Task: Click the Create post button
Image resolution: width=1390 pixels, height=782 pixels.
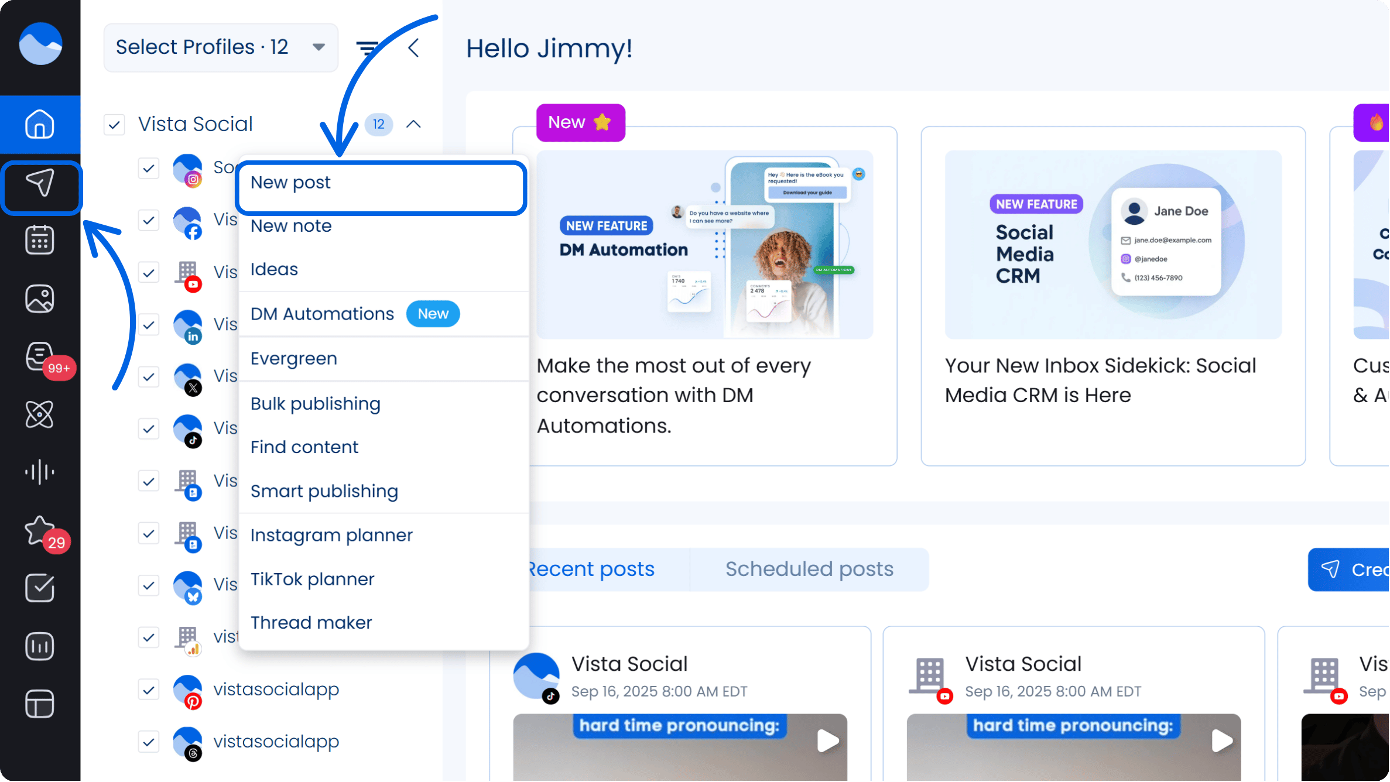Action: click(x=1349, y=570)
